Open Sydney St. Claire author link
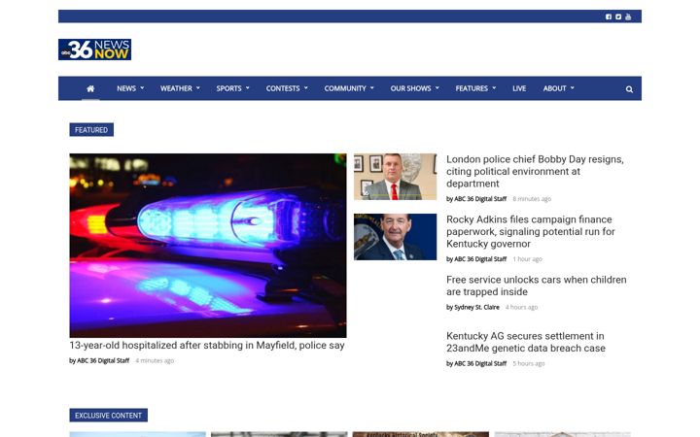Screen dimensions: 700x437 476,307
